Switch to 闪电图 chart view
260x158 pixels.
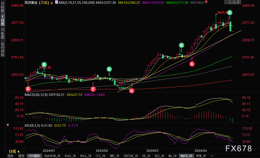coord(3,33)
